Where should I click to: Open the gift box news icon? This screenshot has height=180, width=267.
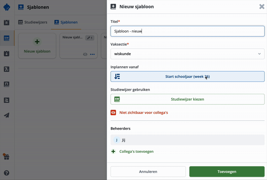click(7, 157)
